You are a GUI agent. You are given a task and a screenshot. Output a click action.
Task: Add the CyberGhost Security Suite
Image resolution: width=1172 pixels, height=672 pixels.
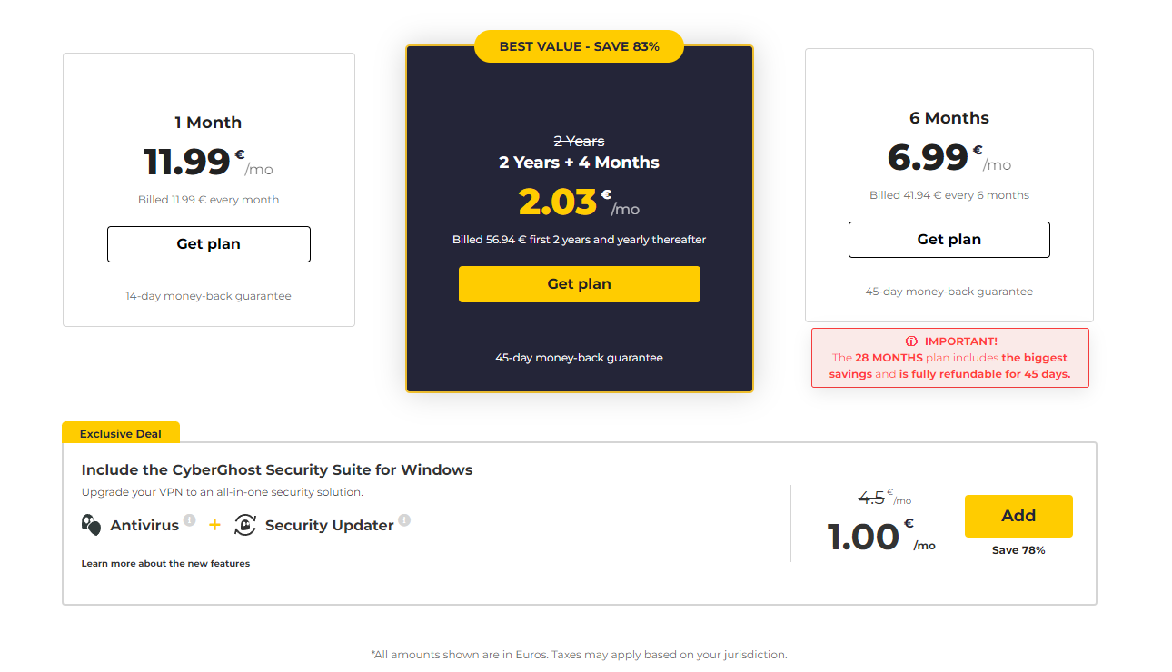point(1018,516)
